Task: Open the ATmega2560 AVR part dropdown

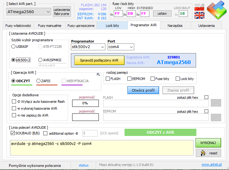Action: point(29,12)
